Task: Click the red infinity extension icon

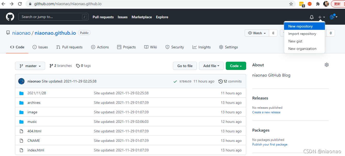Action: 310,4
